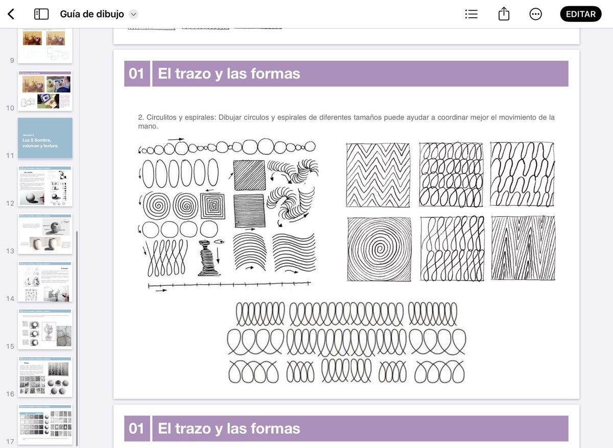The image size is (613, 448).
Task: Select page 11 blue Luz & Sombra thumbnail
Action: [45, 138]
